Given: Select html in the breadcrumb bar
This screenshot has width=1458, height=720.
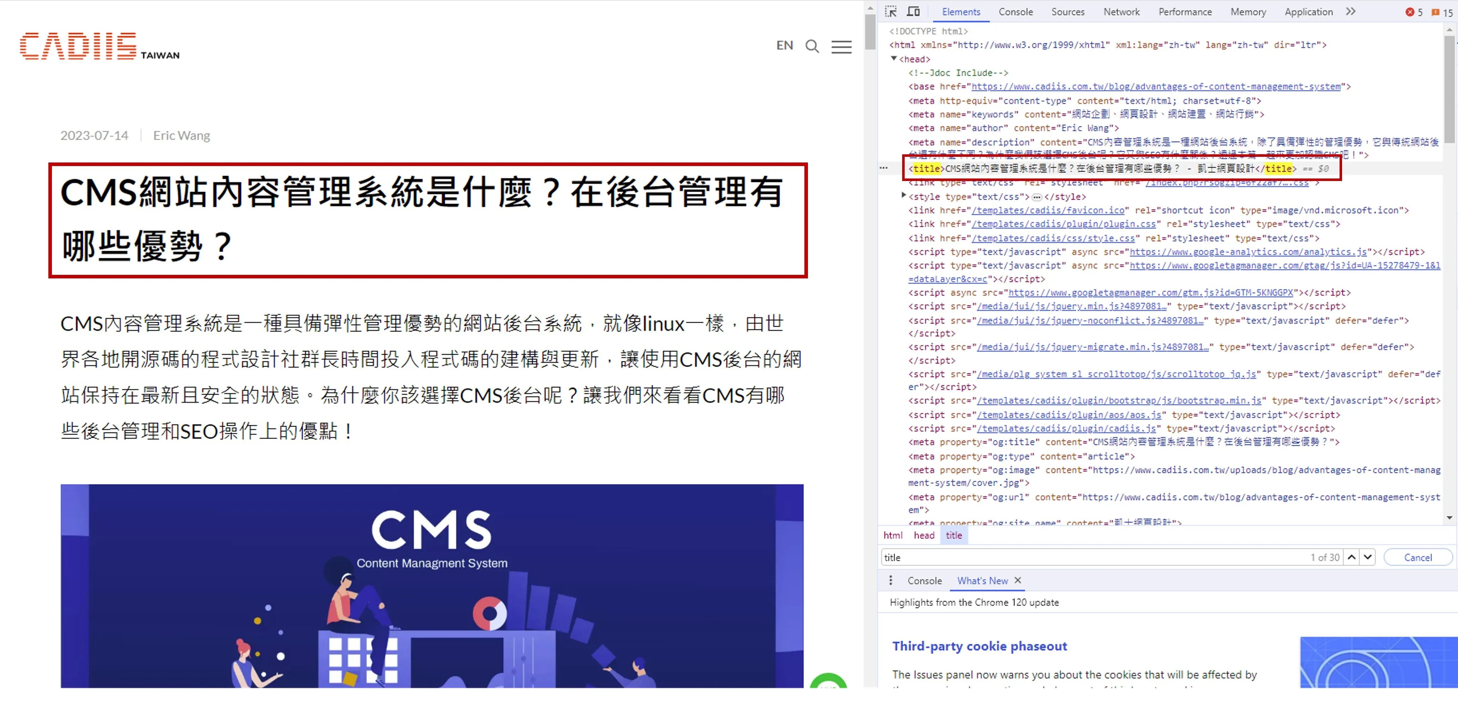Looking at the screenshot, I should 893,535.
